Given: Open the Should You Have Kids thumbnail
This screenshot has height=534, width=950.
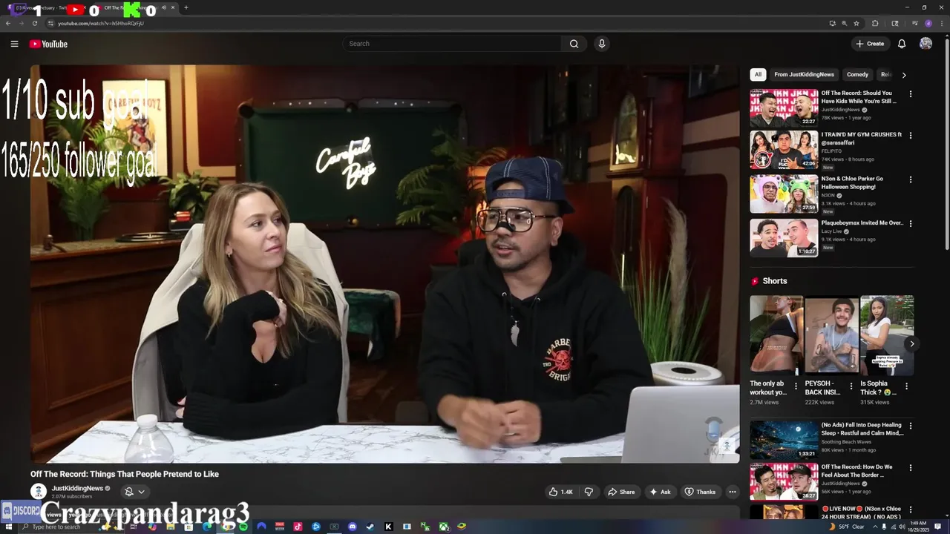Looking at the screenshot, I should tap(784, 108).
